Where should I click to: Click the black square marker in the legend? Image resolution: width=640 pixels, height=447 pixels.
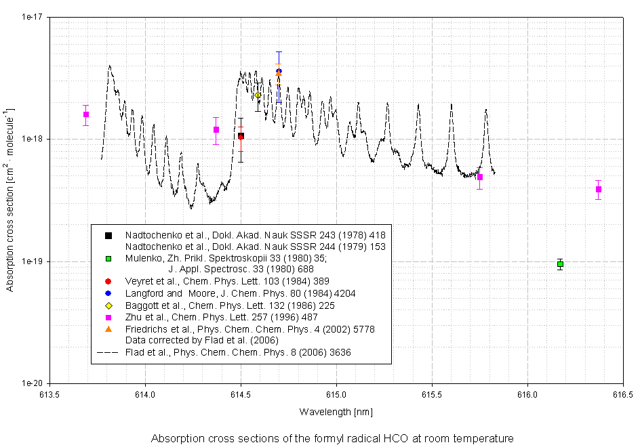(x=108, y=235)
